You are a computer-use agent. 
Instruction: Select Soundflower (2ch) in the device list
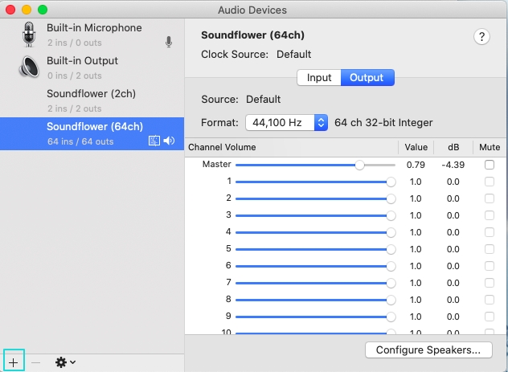(x=92, y=100)
